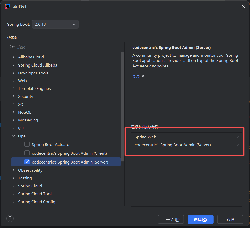
Task: Expand the Web category
Action: pos(14,81)
